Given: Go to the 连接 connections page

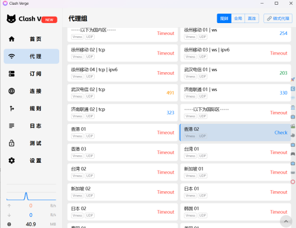Looking at the screenshot, I should [x=31, y=91].
